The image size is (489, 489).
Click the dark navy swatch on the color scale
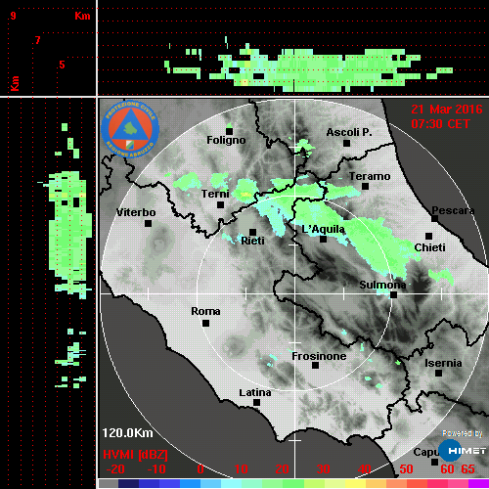tap(128, 483)
